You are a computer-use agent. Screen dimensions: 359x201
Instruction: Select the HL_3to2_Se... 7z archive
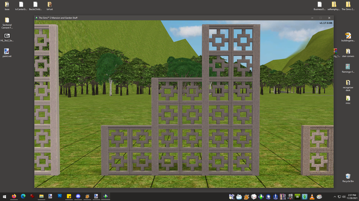[x=7, y=38]
